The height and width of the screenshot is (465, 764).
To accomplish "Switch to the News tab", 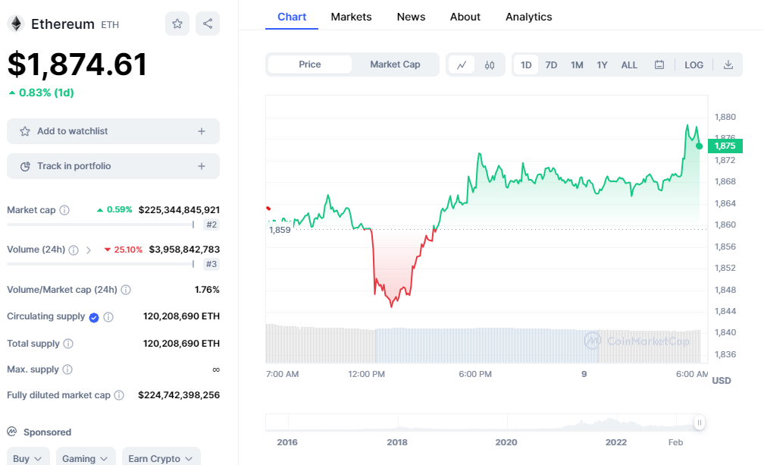I will pos(412,17).
